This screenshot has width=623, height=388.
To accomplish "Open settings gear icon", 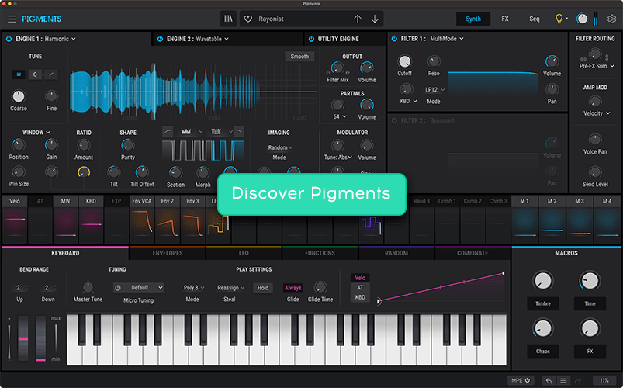I will click(x=612, y=19).
